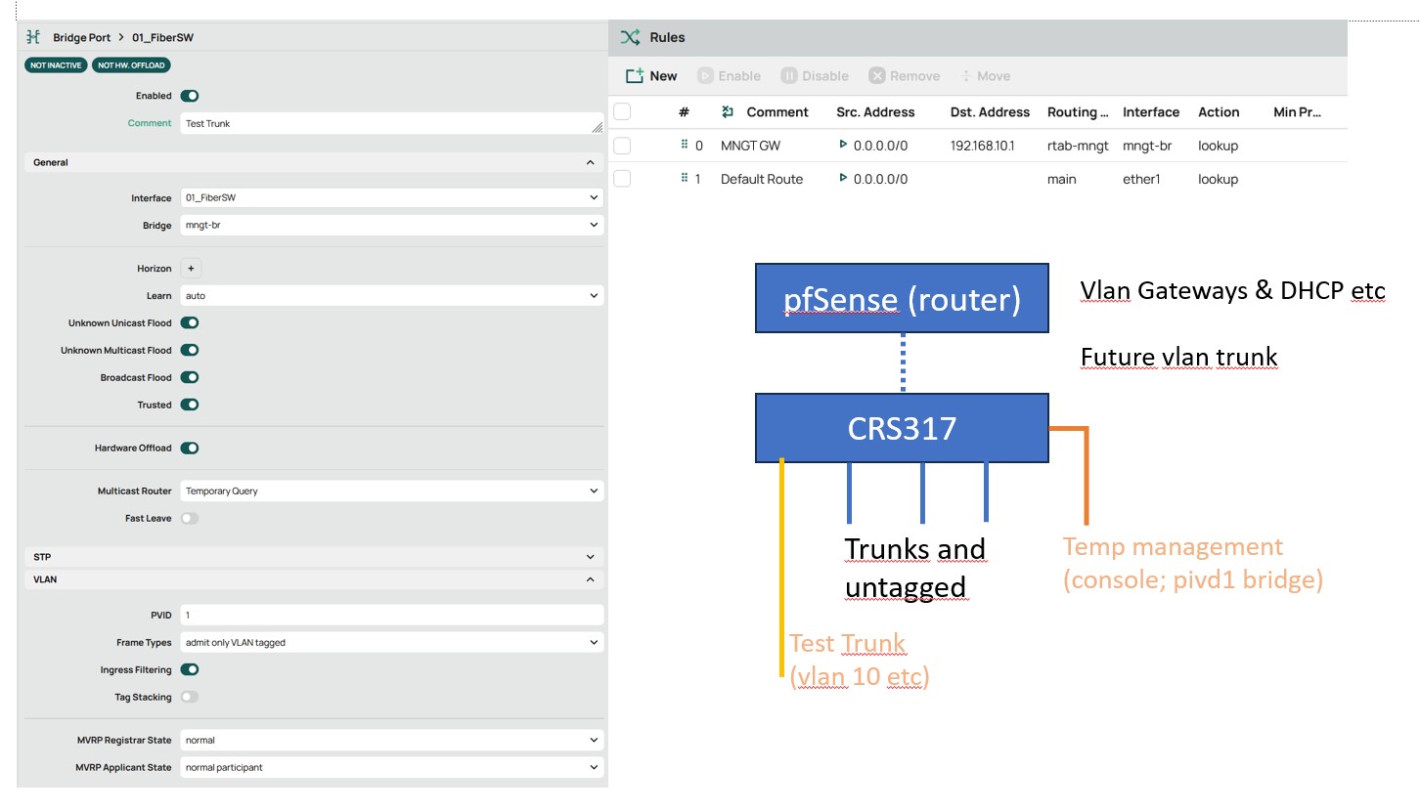The height and width of the screenshot is (812, 1420).
Task: Open the MVRP Registrar State dropdown
Action: point(392,740)
